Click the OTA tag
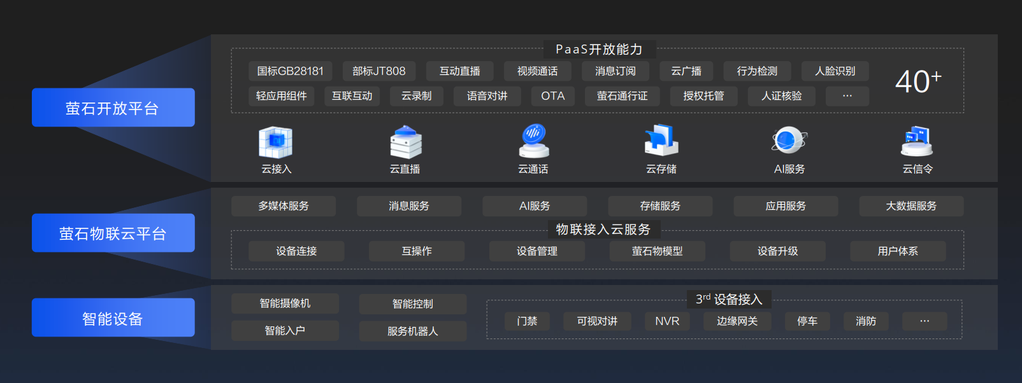This screenshot has height=383, width=1022. pyautogui.click(x=553, y=96)
